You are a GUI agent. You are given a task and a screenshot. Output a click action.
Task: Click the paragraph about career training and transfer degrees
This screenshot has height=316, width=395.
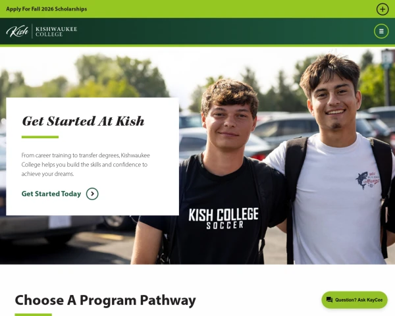coord(86,165)
